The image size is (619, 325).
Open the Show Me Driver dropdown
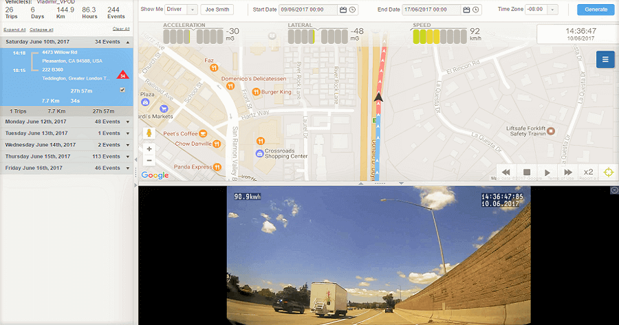tap(181, 9)
